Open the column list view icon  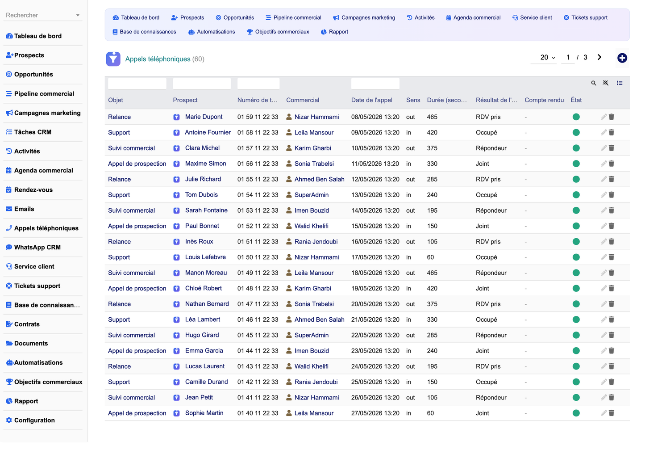tap(620, 83)
